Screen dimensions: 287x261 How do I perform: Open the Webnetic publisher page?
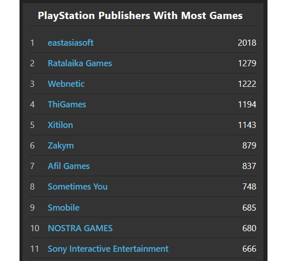click(x=66, y=84)
